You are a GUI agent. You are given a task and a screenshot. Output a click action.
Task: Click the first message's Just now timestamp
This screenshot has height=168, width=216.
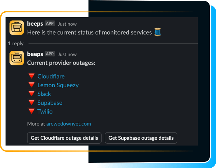point(67,24)
